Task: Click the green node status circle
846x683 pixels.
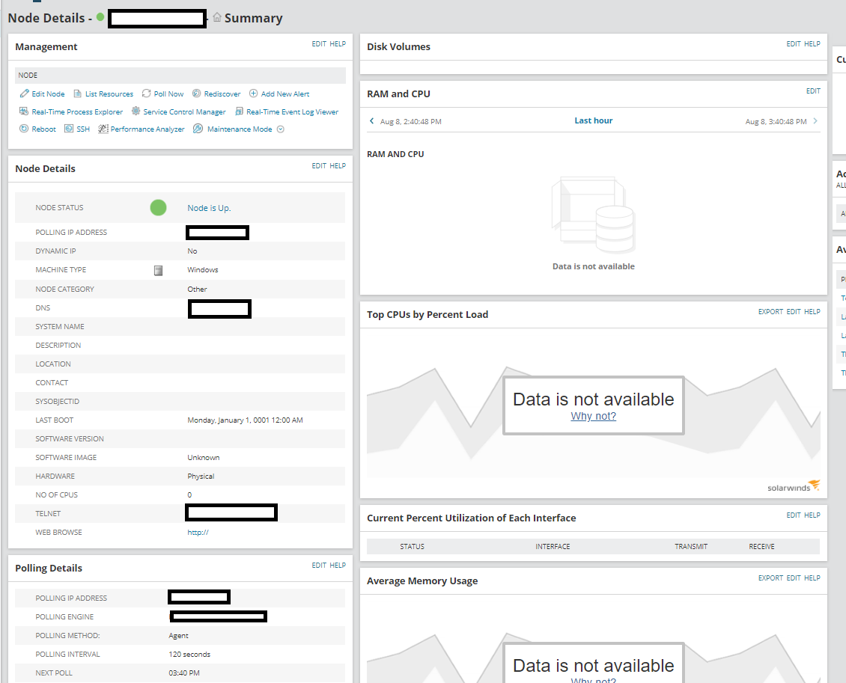Action: [x=158, y=207]
